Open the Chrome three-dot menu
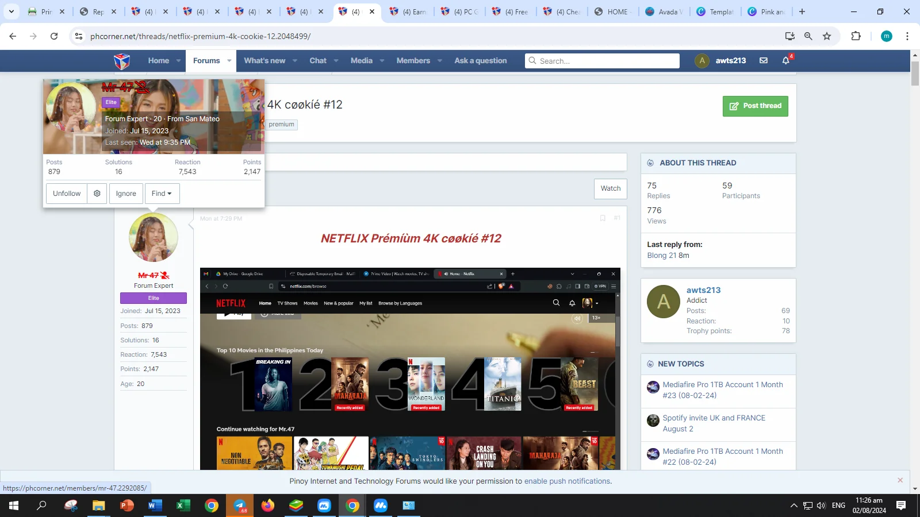Image resolution: width=920 pixels, height=517 pixels. point(907,36)
